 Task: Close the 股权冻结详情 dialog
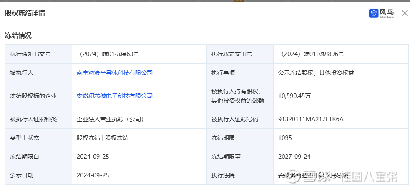pyautogui.click(x=405, y=13)
